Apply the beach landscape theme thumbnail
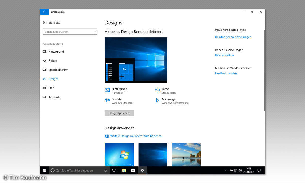 [186, 155]
